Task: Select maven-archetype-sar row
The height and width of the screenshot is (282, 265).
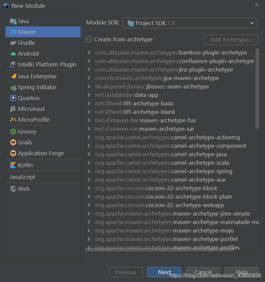Action: [172, 129]
